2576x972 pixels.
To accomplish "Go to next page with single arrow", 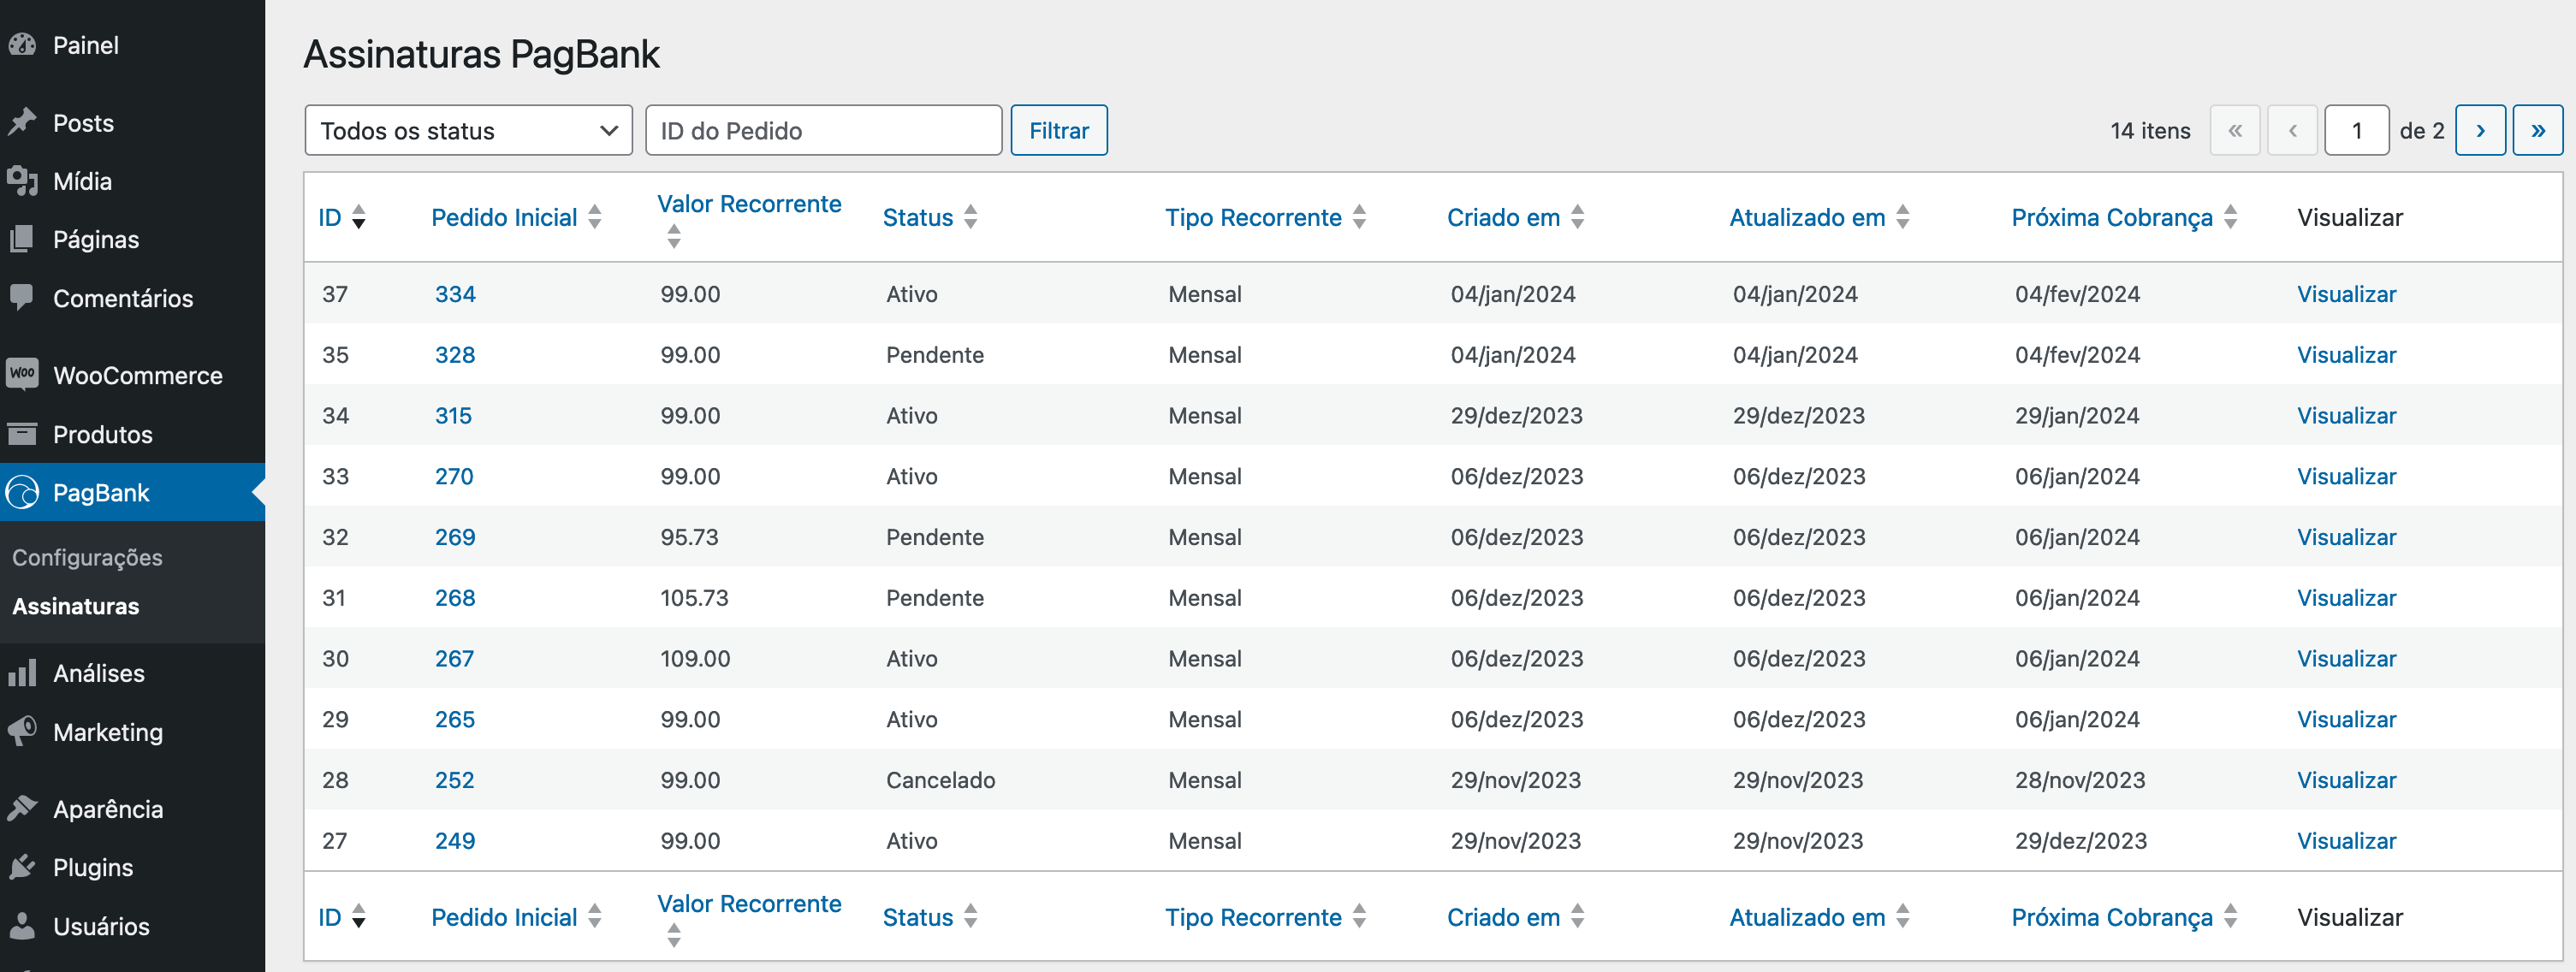I will (x=2480, y=130).
